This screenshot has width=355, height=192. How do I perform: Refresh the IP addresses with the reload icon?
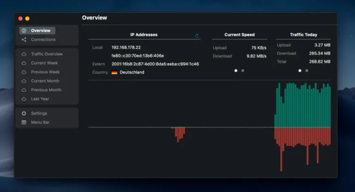(197, 35)
